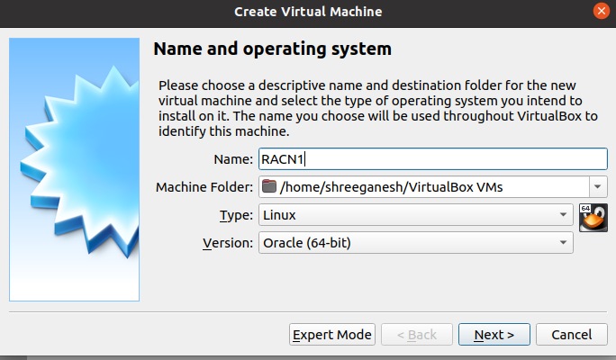Click the 64-bit Linux penguin OS icon

593,218
